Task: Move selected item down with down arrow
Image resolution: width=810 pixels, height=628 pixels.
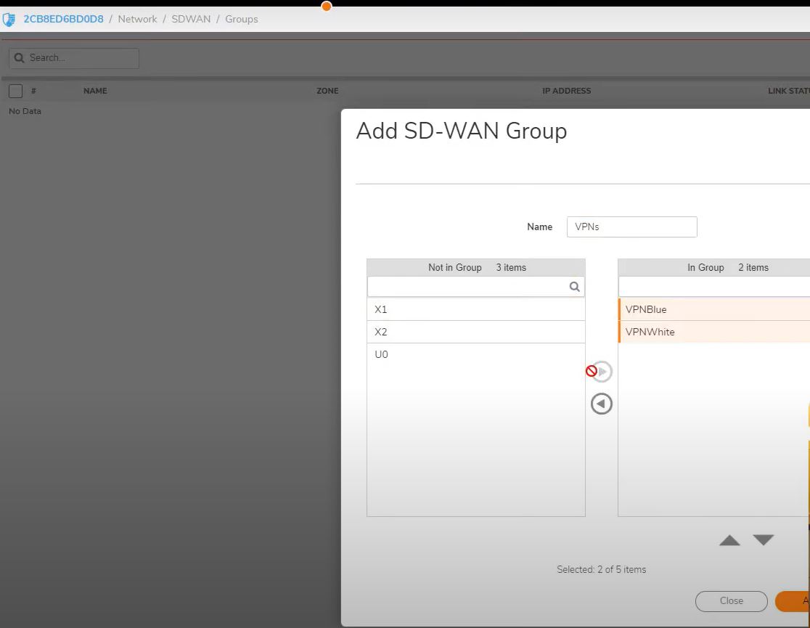Action: point(764,540)
